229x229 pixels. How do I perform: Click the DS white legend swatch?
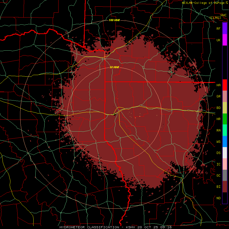(225, 153)
